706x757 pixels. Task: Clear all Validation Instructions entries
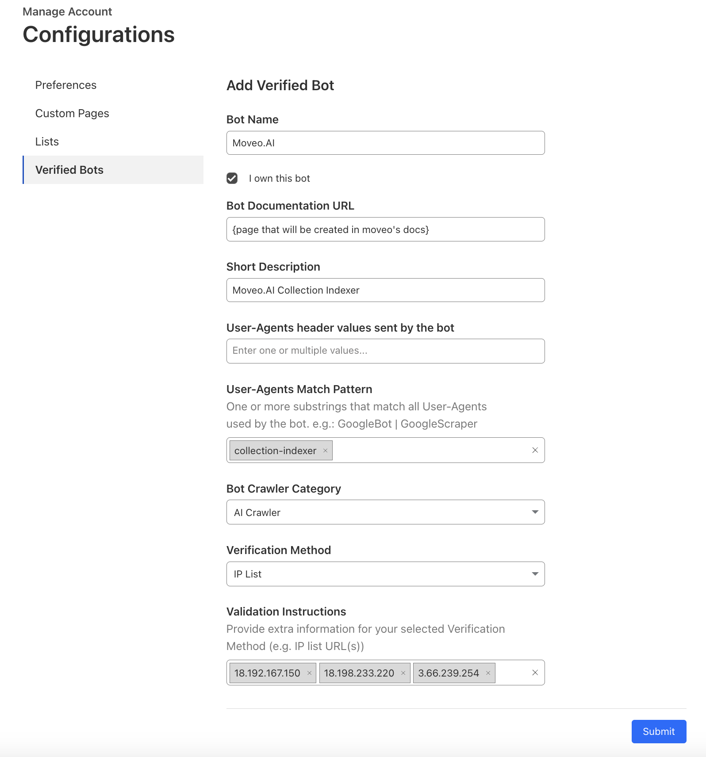pyautogui.click(x=535, y=673)
